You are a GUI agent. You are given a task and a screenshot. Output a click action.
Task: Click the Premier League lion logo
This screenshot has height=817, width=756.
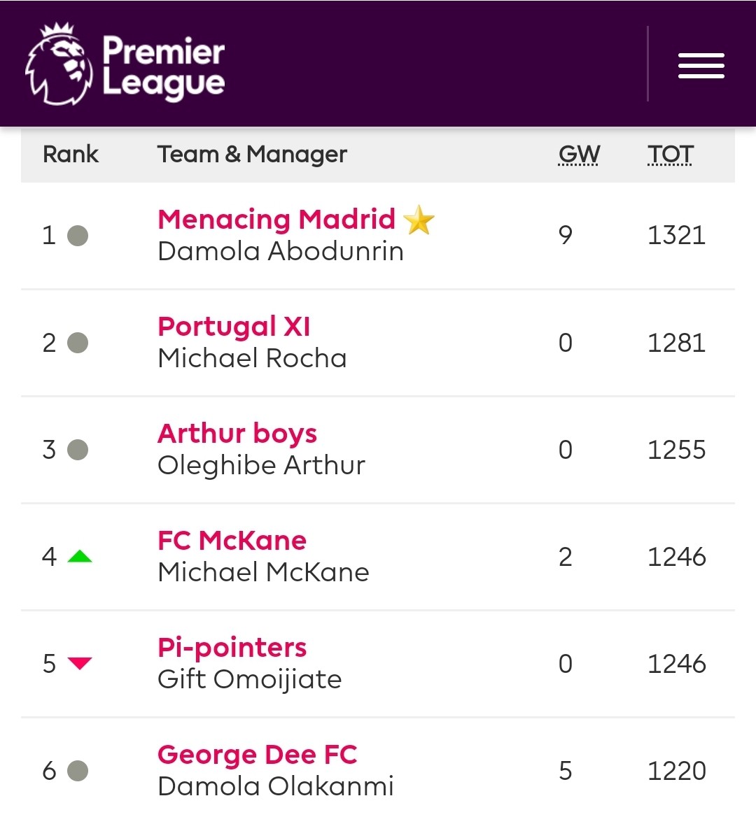click(59, 64)
